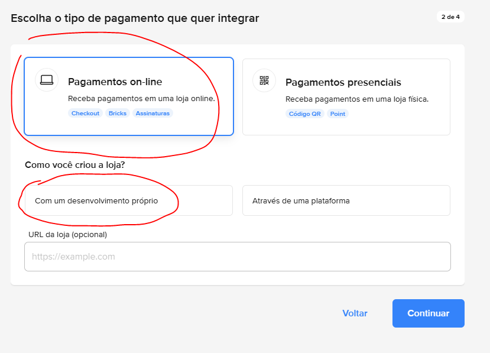
Task: Click the Bricks tag
Action: (x=118, y=113)
